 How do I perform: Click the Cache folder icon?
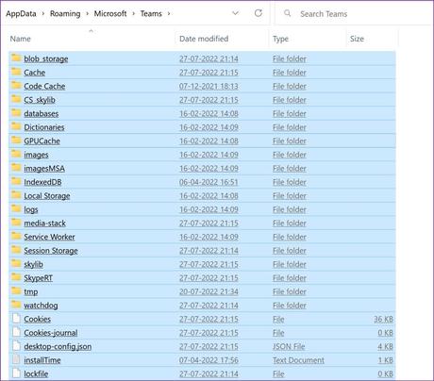pyautogui.click(x=16, y=72)
